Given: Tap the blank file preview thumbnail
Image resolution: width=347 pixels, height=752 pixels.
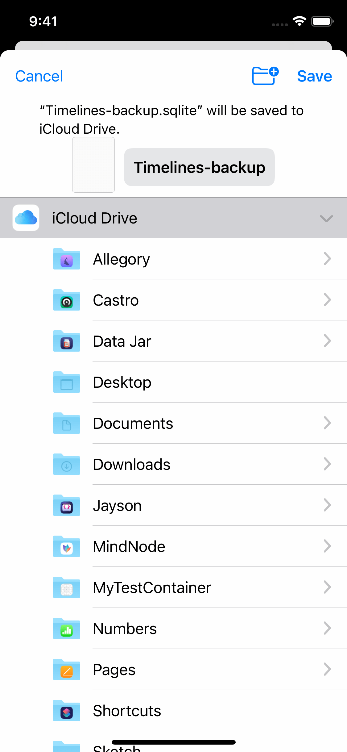Looking at the screenshot, I should [x=93, y=165].
